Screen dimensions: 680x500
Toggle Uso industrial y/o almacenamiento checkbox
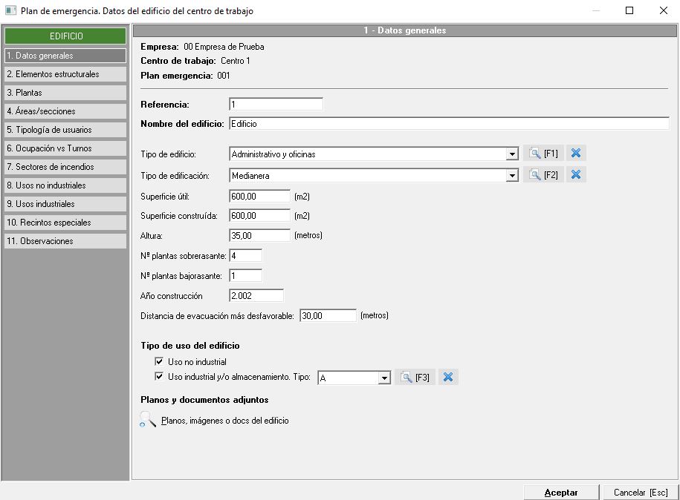[x=159, y=377]
